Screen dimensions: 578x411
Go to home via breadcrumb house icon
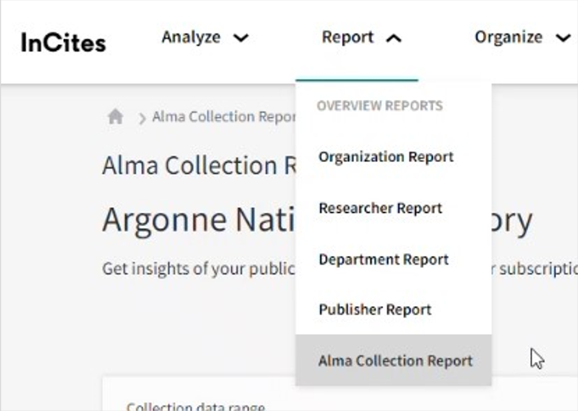click(115, 117)
